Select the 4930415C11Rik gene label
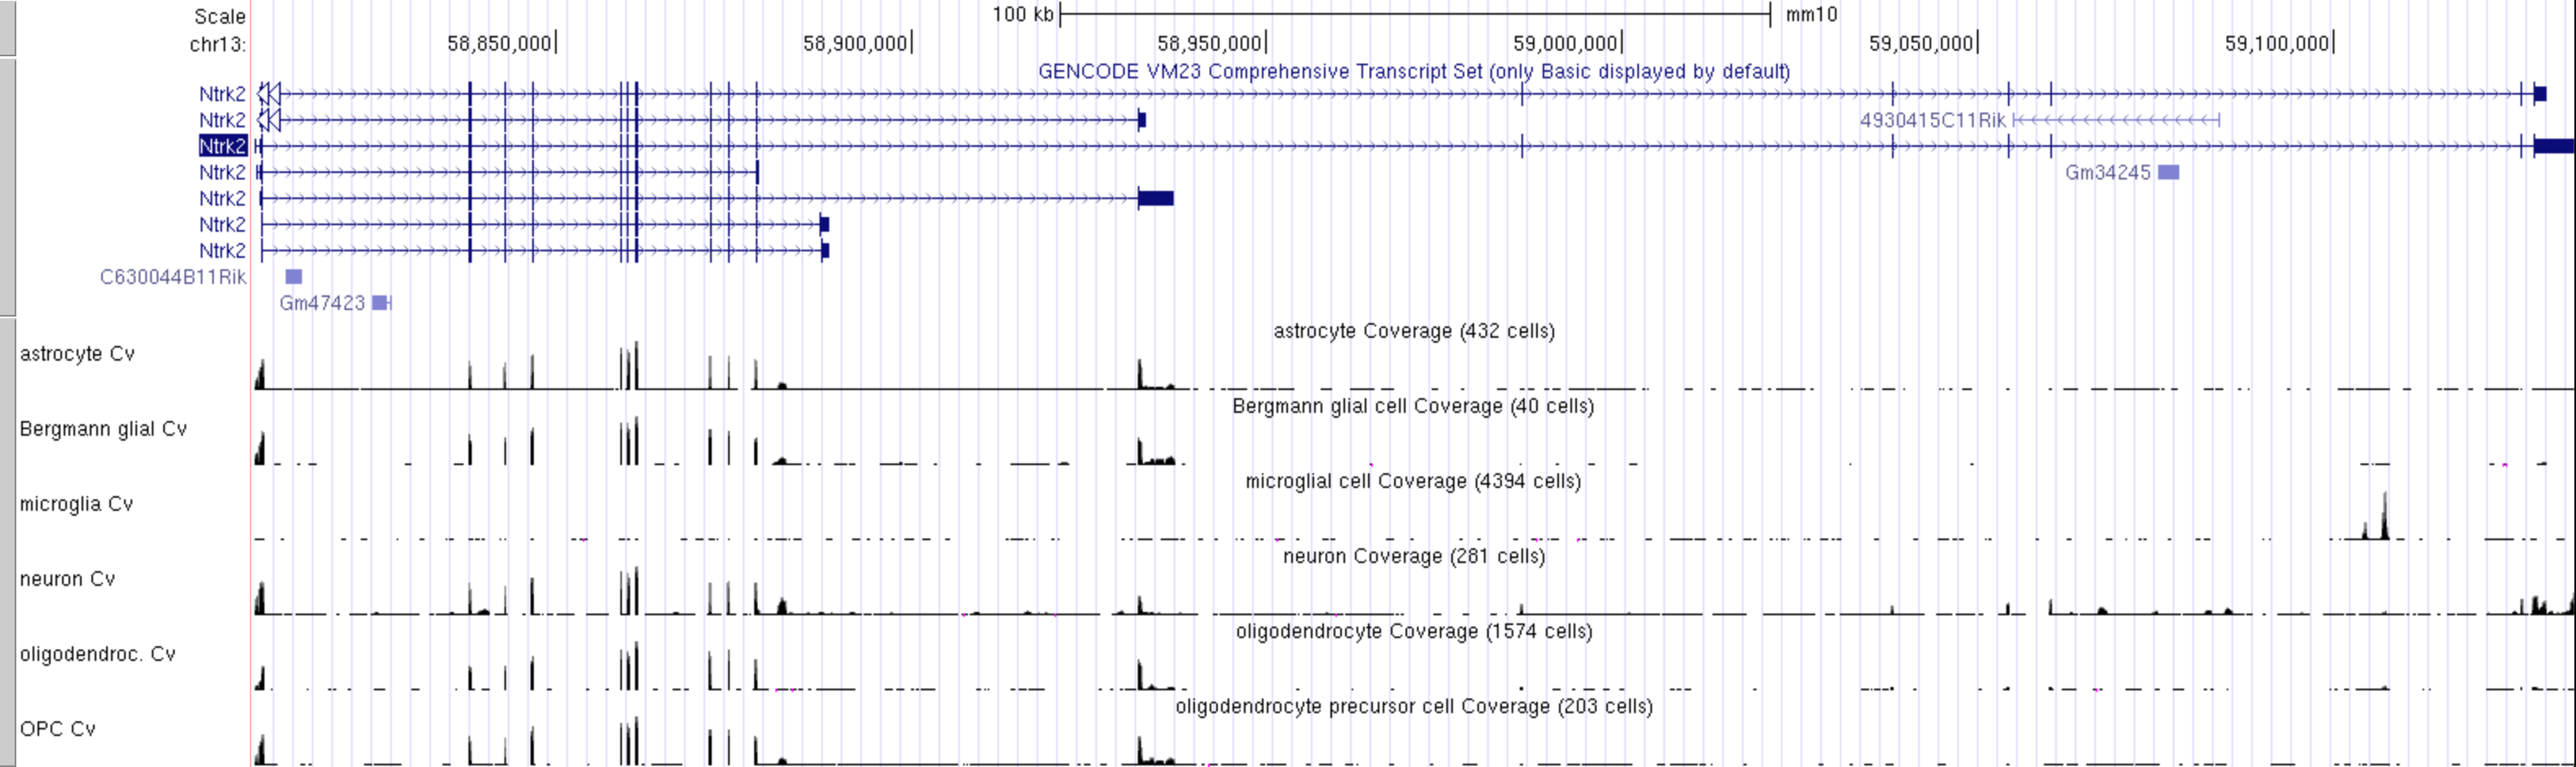The image size is (2576, 767). tap(1932, 120)
